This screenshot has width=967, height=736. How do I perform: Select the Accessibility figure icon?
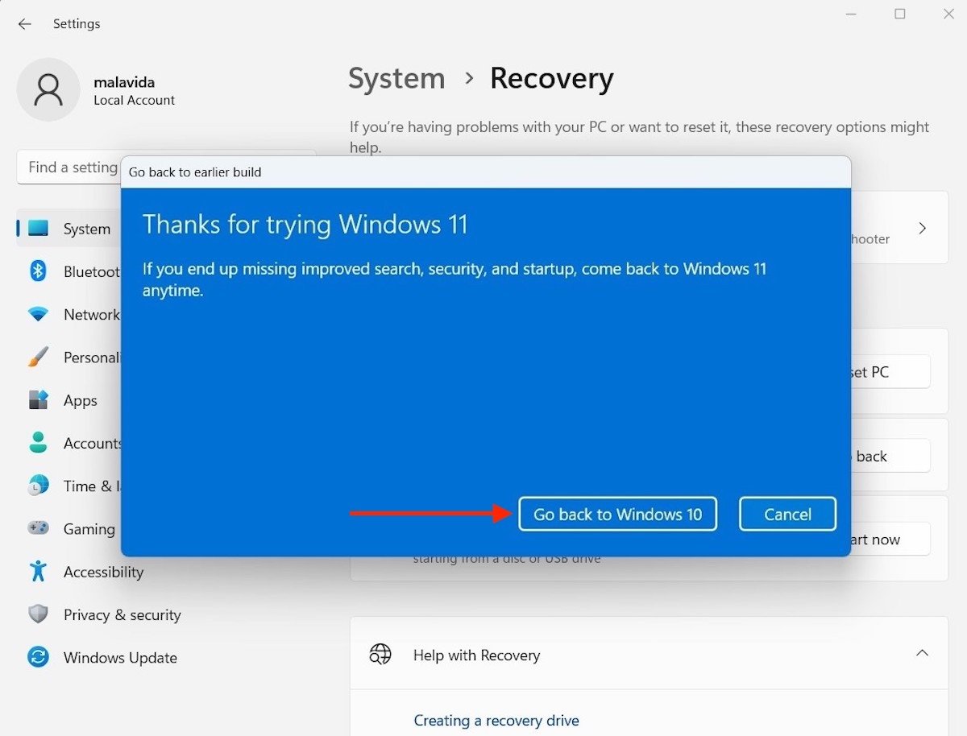tap(38, 572)
